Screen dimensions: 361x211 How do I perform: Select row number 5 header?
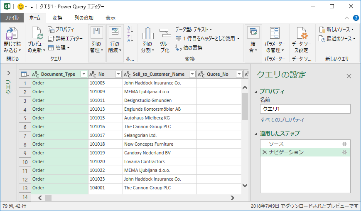pos(25,118)
